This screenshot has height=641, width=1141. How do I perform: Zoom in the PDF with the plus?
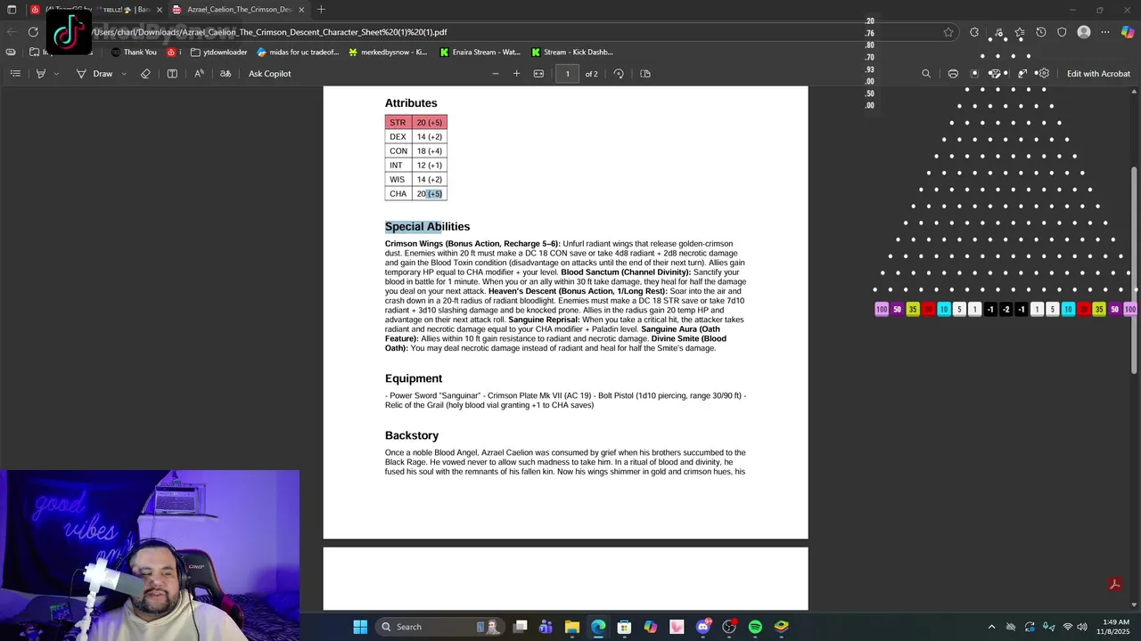[x=516, y=74]
